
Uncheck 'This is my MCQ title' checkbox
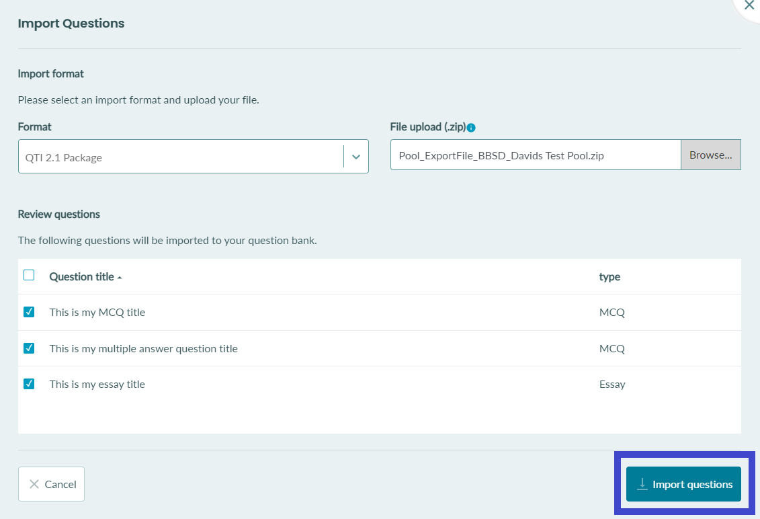coord(29,311)
